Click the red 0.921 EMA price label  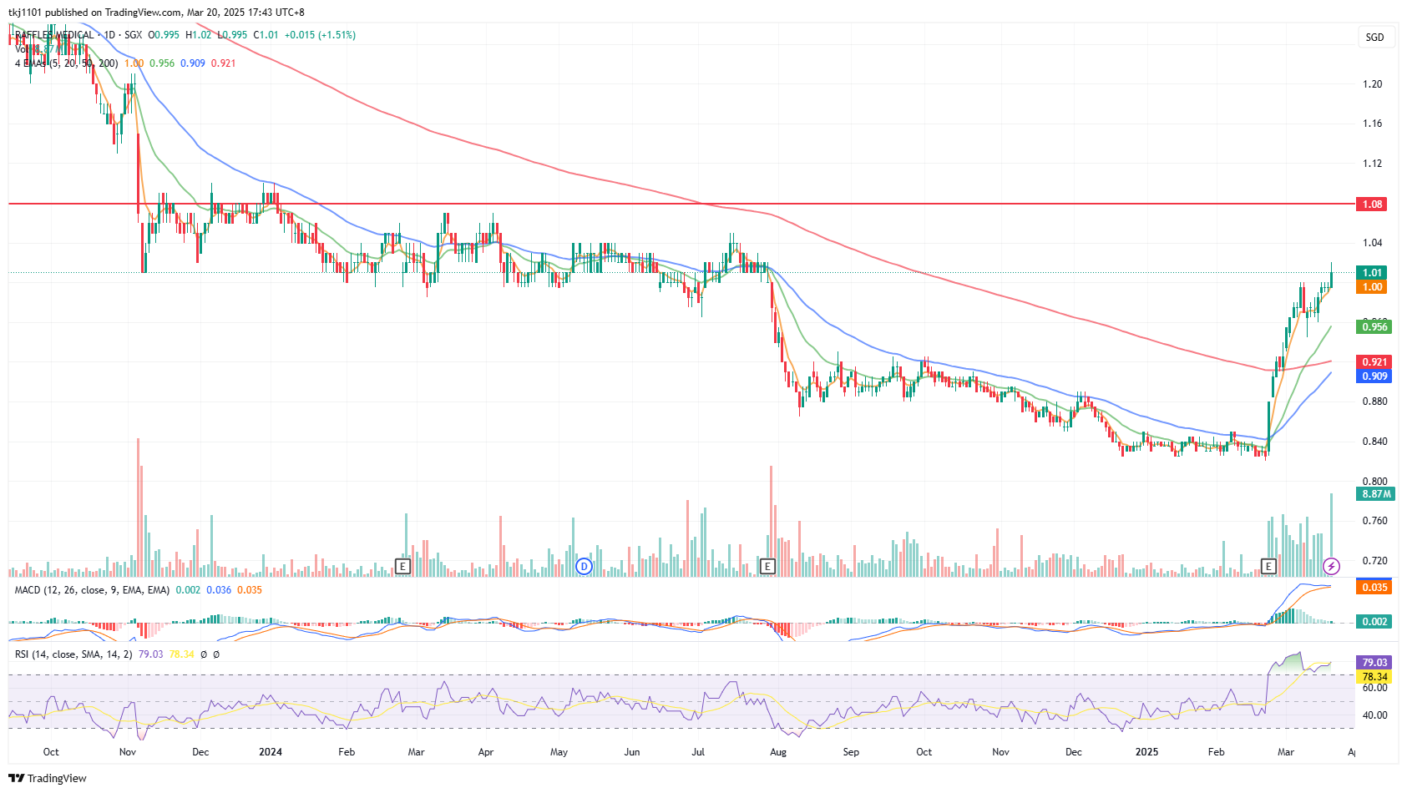[1374, 361]
